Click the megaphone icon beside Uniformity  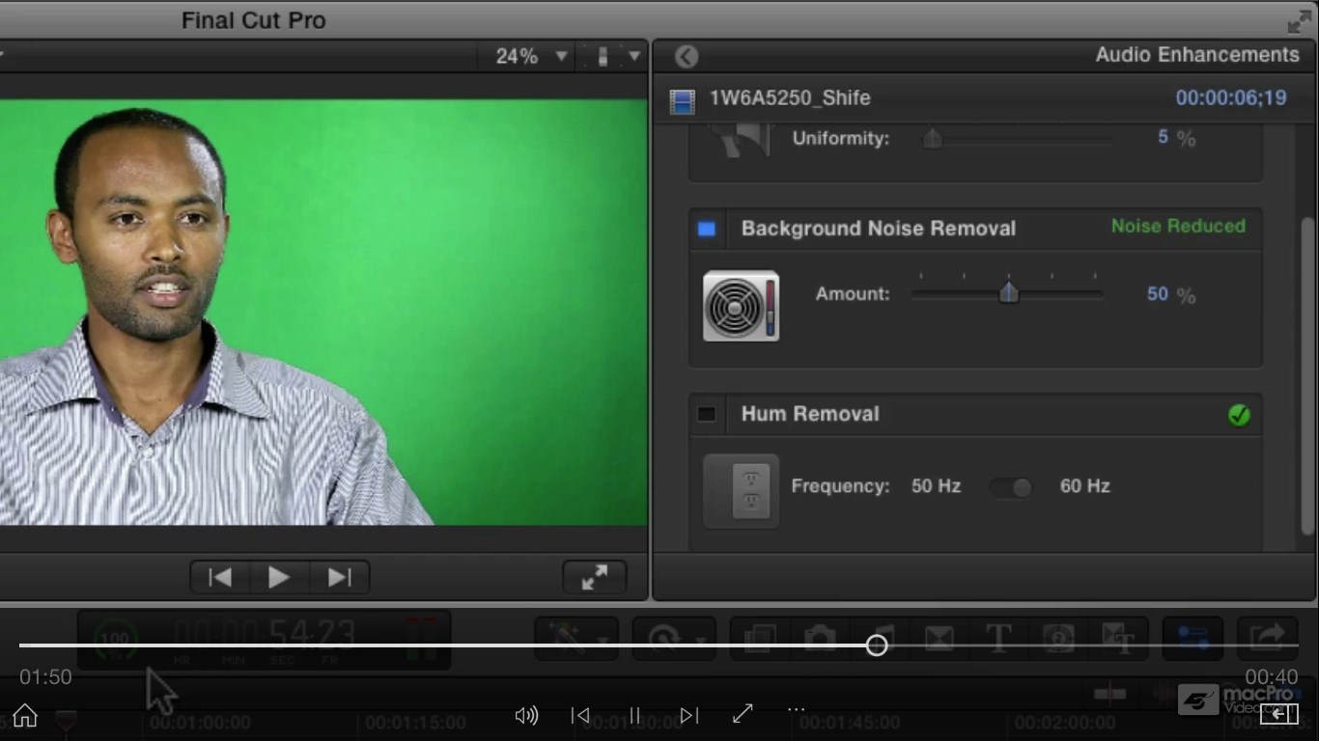point(741,140)
